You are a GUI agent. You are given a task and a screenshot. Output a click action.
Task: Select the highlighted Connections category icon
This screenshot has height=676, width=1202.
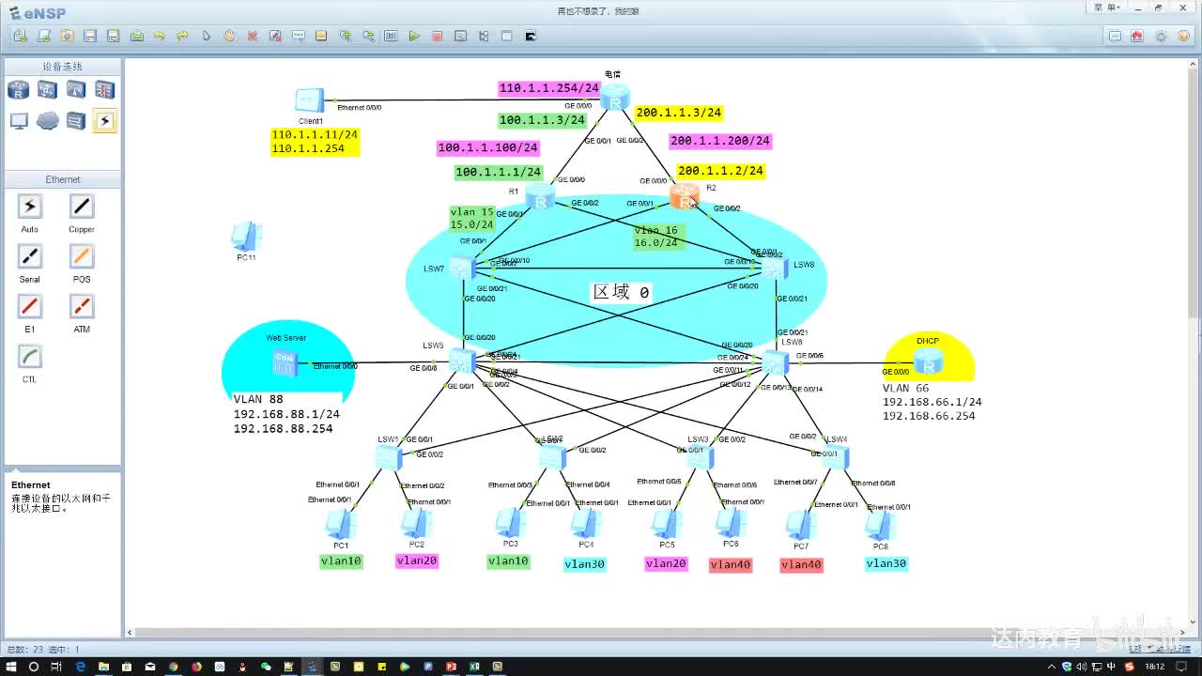pos(104,121)
